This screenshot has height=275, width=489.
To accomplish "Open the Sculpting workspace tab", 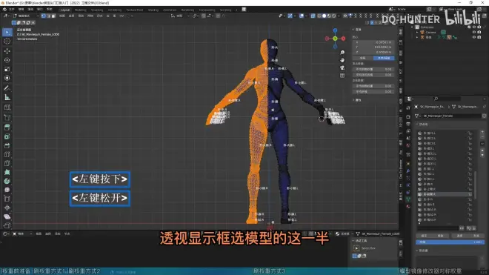I will [97, 10].
